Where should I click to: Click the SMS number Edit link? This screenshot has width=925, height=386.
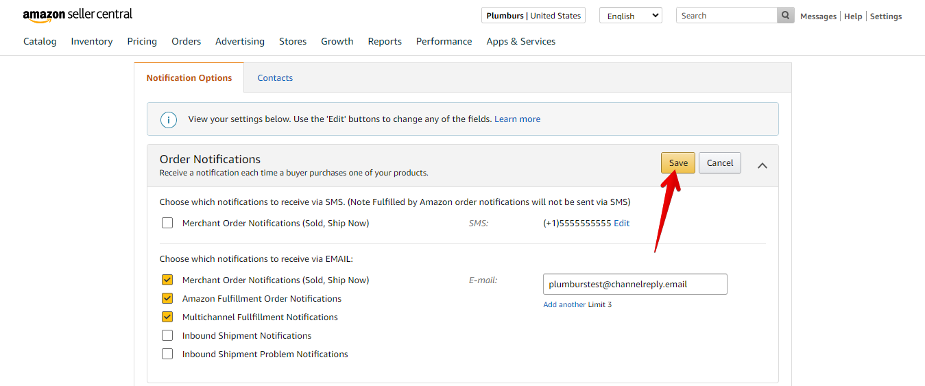click(621, 223)
